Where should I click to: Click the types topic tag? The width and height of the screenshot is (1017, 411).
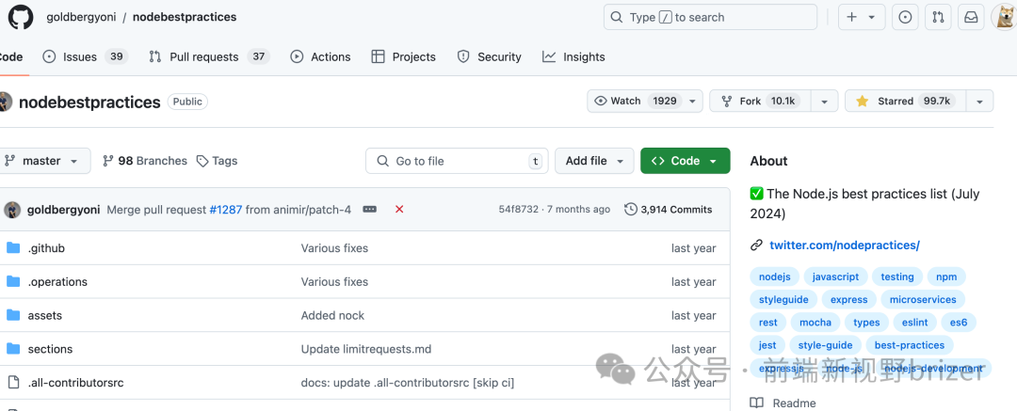click(x=866, y=323)
